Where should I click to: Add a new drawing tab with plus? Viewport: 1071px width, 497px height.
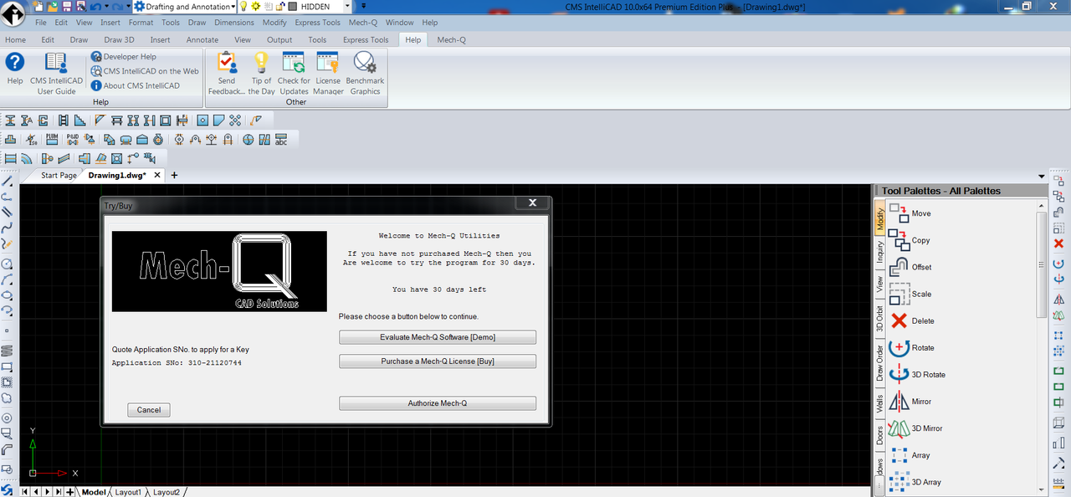174,176
